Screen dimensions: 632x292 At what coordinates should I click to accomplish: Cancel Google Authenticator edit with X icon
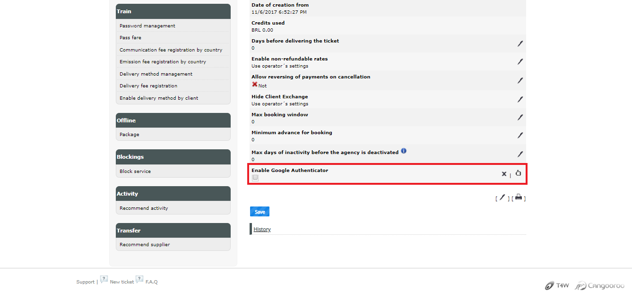504,174
